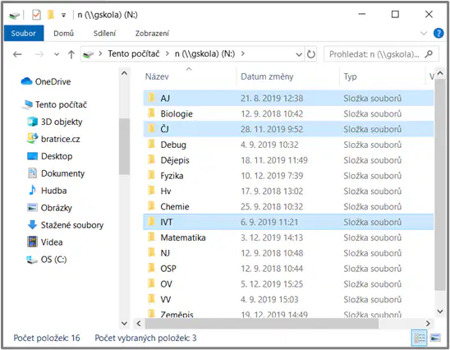Click the folder icon of Matematika
Screen dimensions: 450x350
point(151,237)
